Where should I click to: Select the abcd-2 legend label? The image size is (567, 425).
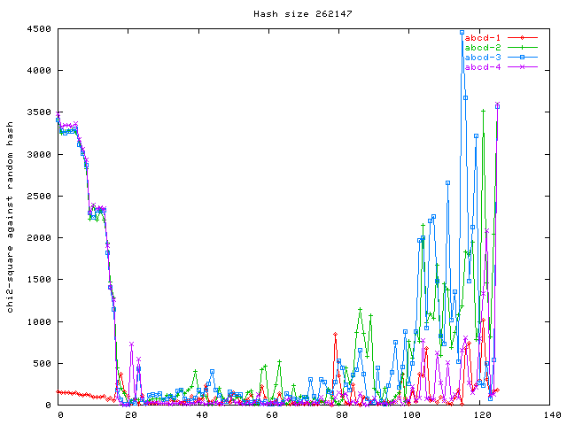click(x=483, y=47)
